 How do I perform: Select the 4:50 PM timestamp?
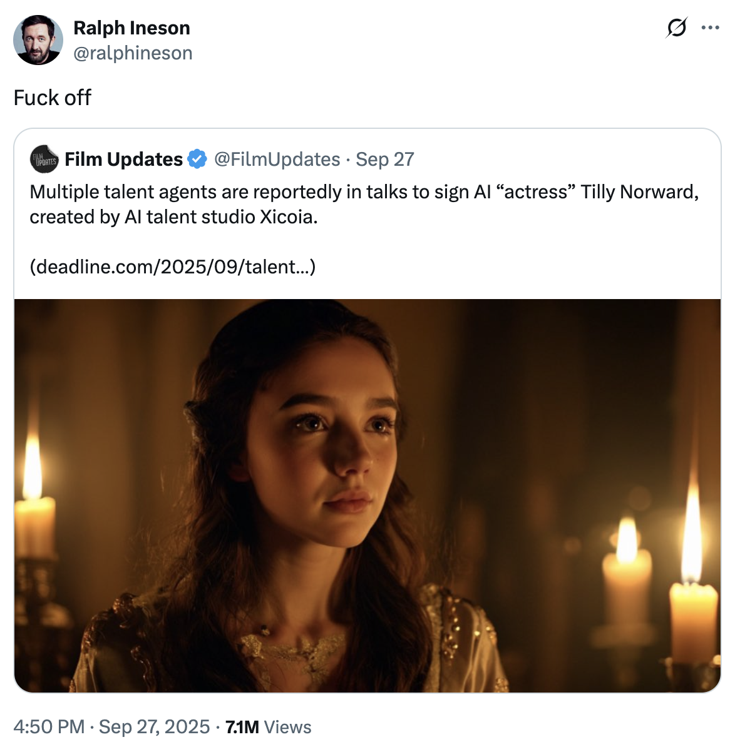pos(49,727)
